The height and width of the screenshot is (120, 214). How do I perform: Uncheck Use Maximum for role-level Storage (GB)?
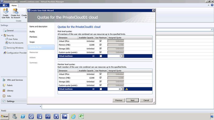101,49
